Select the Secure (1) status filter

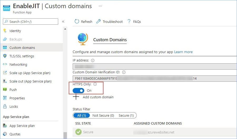pos(126,115)
